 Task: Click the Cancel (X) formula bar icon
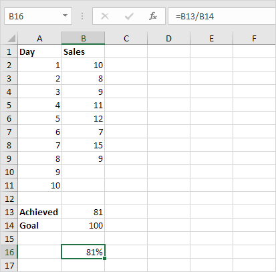coord(105,16)
